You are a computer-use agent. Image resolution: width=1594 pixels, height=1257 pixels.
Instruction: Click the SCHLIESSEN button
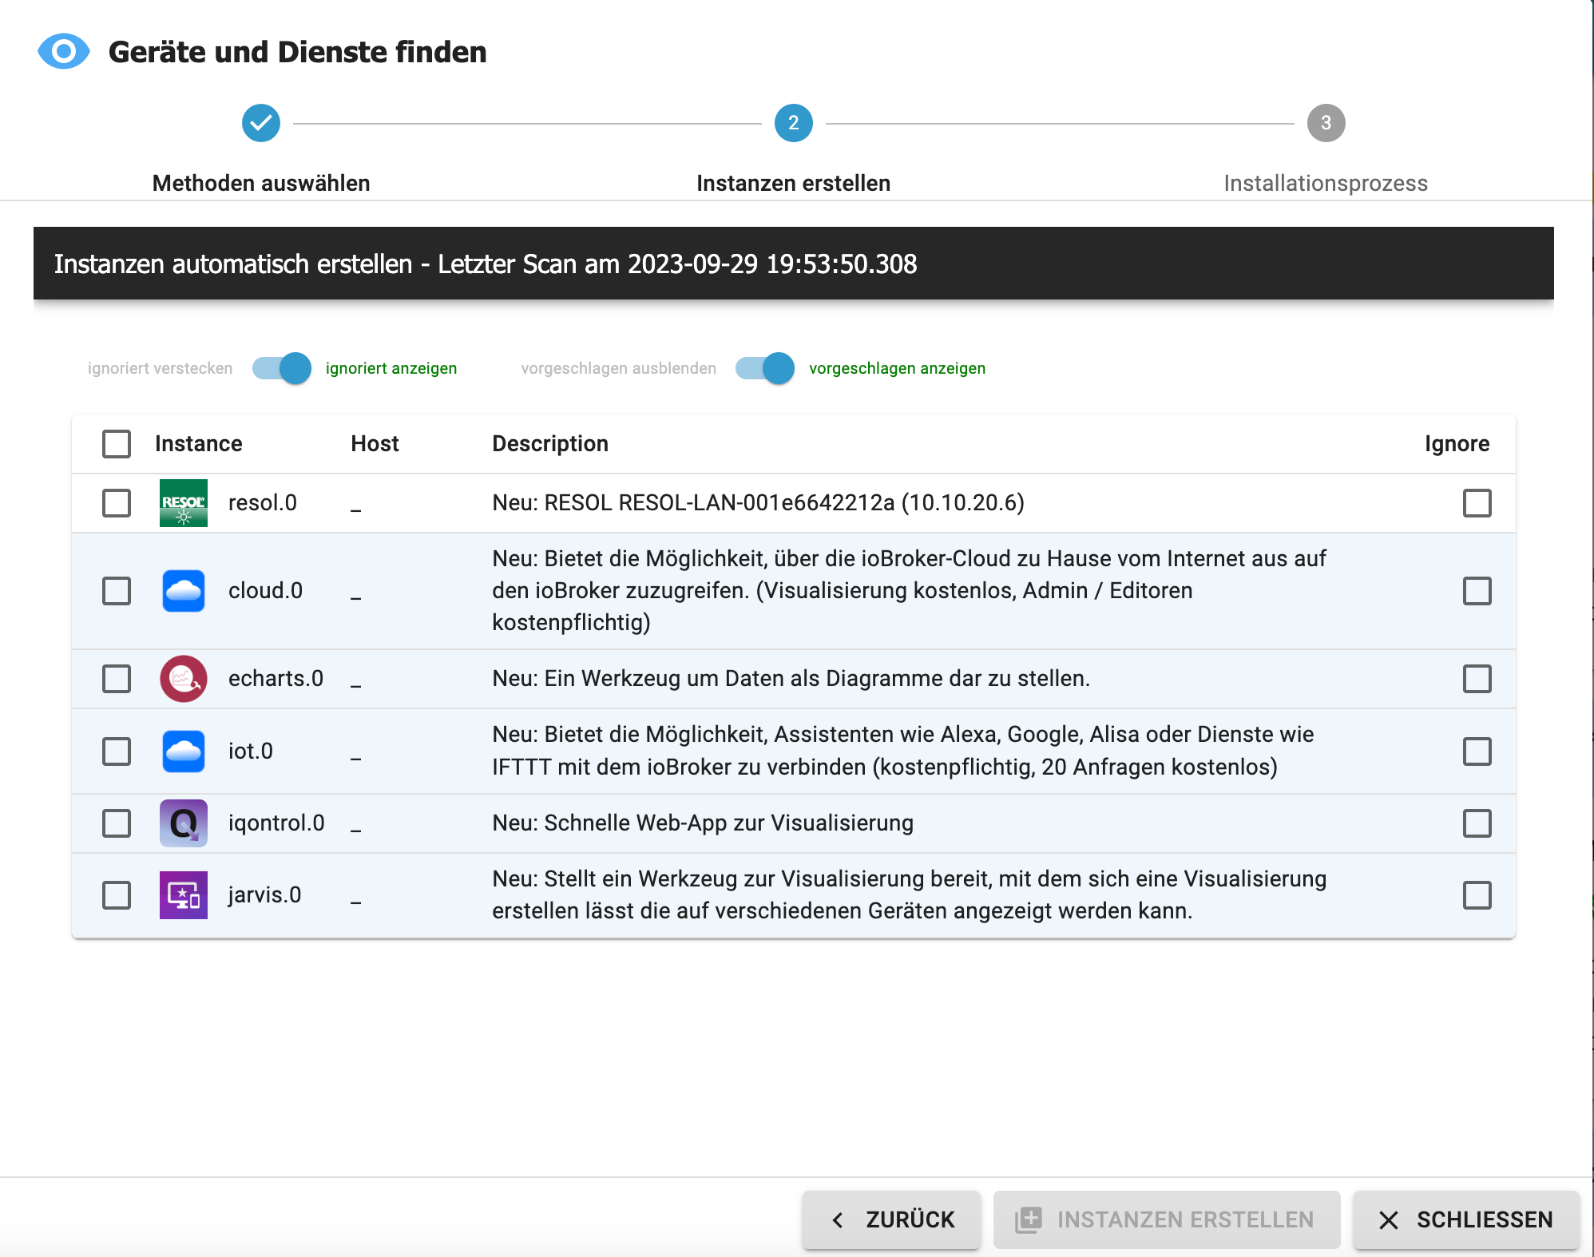1466,1219
